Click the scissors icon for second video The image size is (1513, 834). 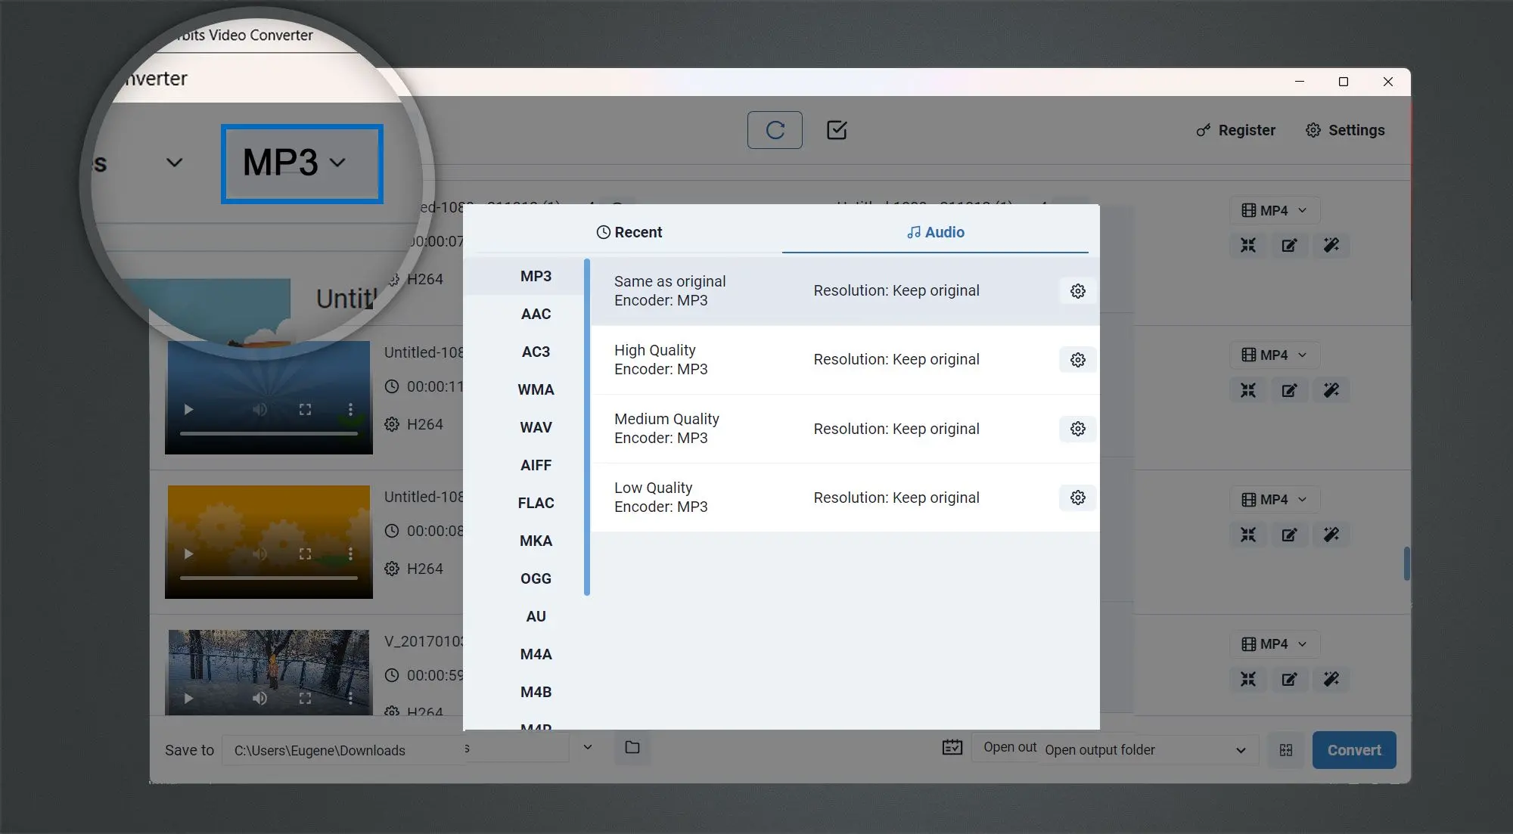click(1248, 389)
